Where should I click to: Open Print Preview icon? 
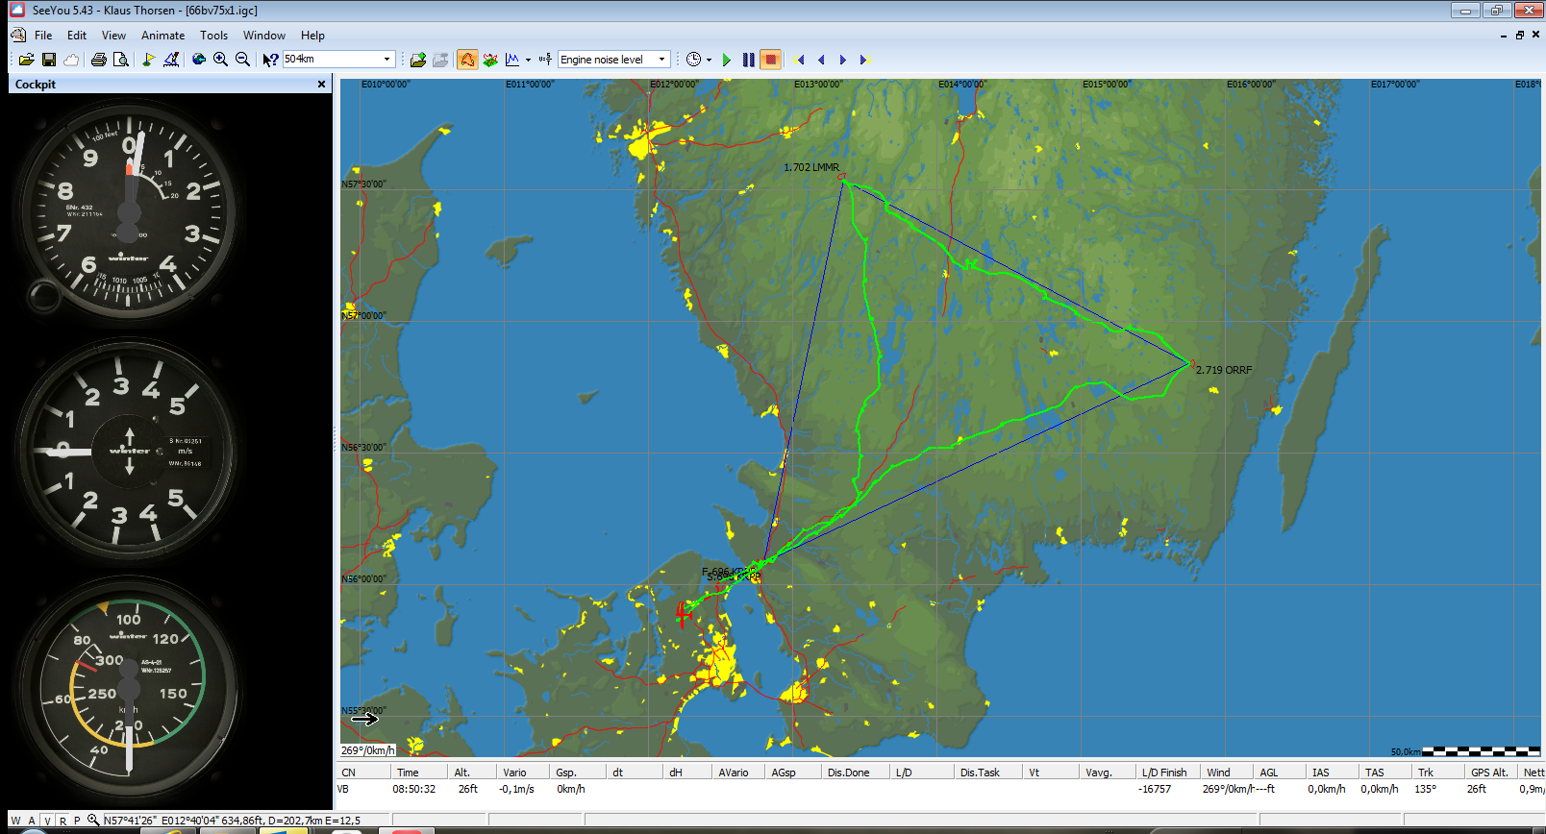(x=121, y=60)
